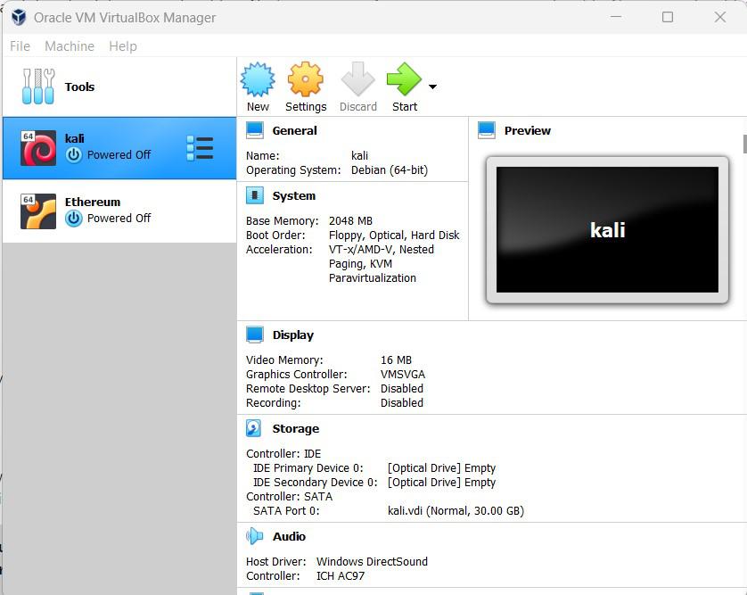Click the Audio speaker icon
The image size is (747, 595).
pos(255,536)
